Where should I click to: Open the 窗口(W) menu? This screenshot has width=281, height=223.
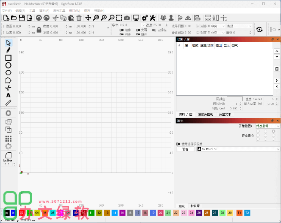click(74, 11)
